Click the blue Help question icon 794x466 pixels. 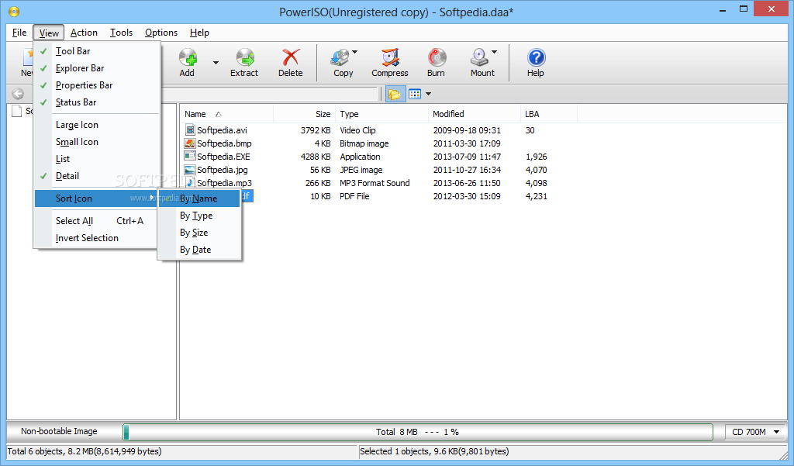tap(536, 57)
